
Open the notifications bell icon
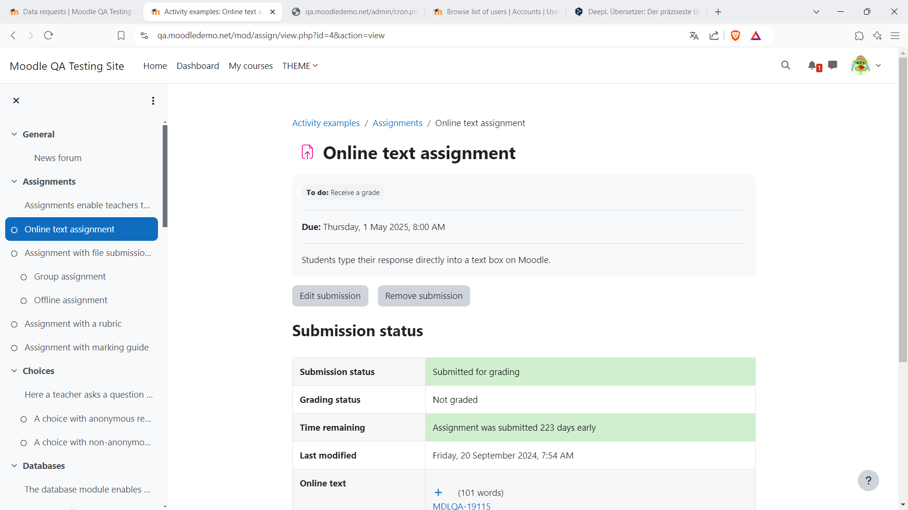[812, 66]
